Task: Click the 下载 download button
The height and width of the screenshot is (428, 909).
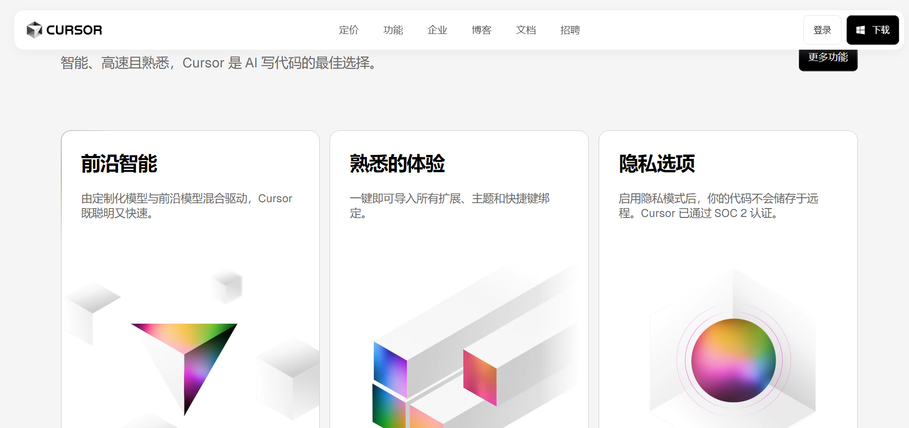Action: [x=873, y=30]
